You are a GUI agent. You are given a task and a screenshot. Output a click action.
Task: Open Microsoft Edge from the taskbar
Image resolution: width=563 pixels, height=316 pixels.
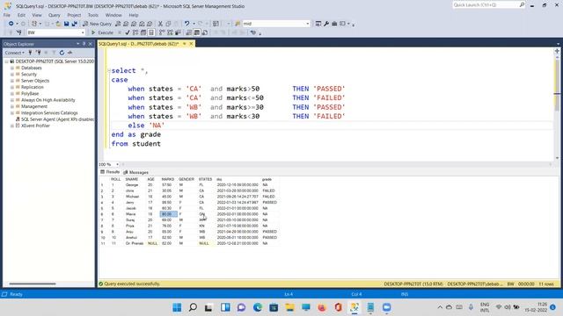258,307
